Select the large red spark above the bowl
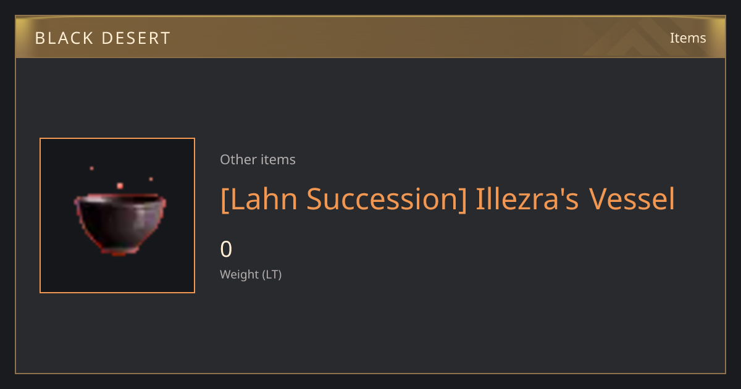741x389 pixels. pos(120,185)
